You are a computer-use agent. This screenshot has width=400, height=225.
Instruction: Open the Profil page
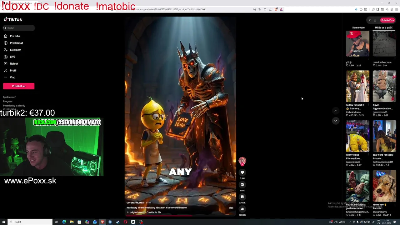13,71
